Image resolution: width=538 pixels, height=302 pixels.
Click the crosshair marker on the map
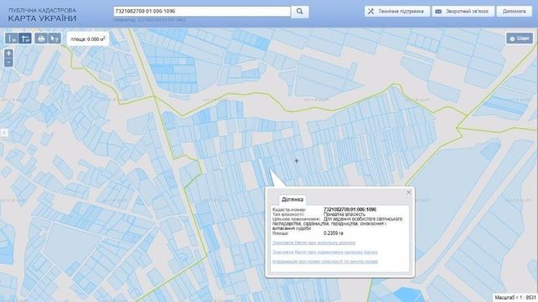coord(297,161)
